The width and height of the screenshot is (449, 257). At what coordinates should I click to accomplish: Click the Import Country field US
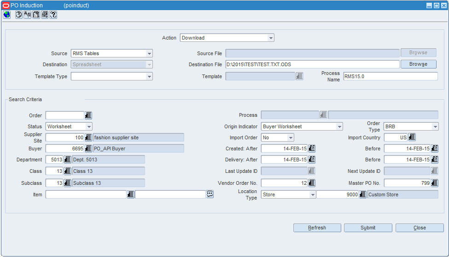coord(396,137)
